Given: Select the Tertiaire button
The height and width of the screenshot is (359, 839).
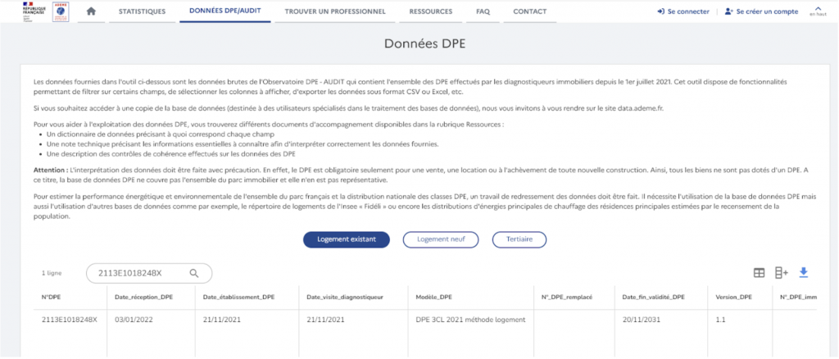Looking at the screenshot, I should (519, 239).
